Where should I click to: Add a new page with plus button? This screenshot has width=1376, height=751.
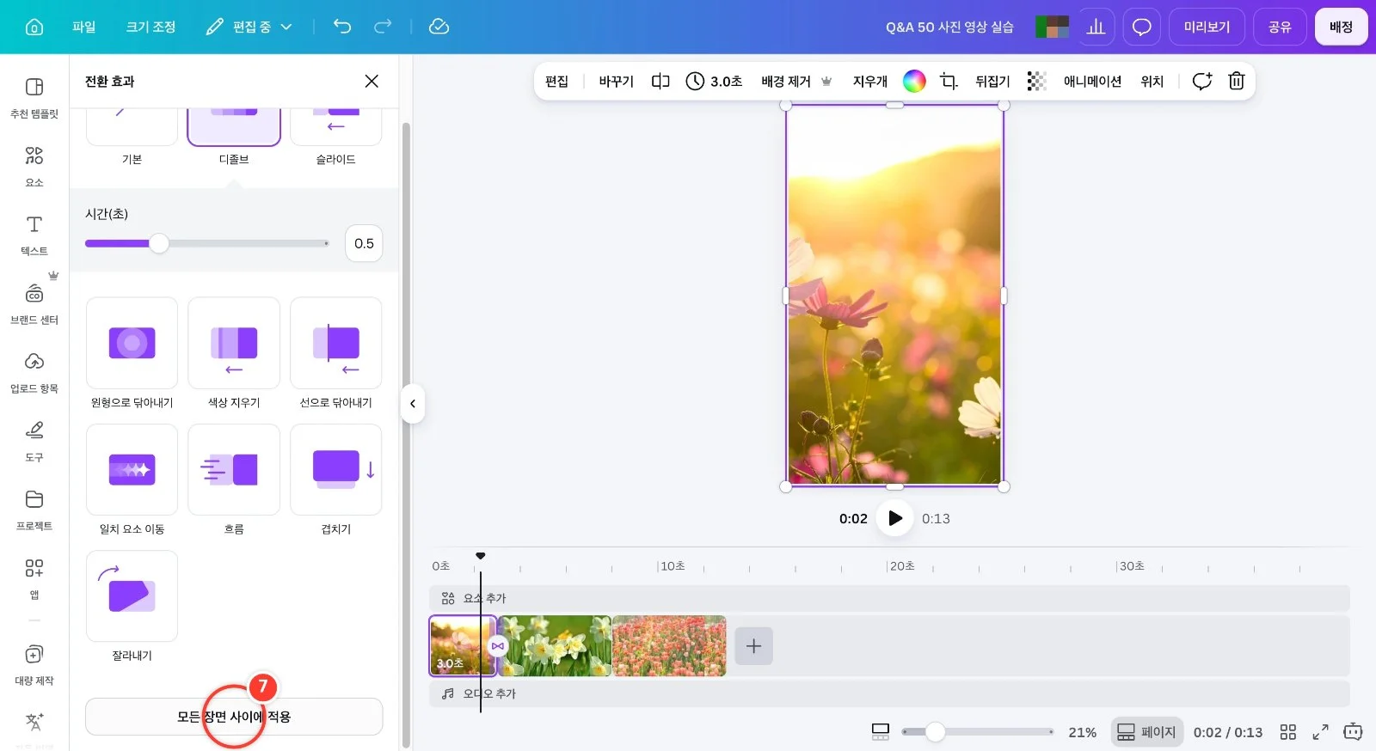coord(753,646)
